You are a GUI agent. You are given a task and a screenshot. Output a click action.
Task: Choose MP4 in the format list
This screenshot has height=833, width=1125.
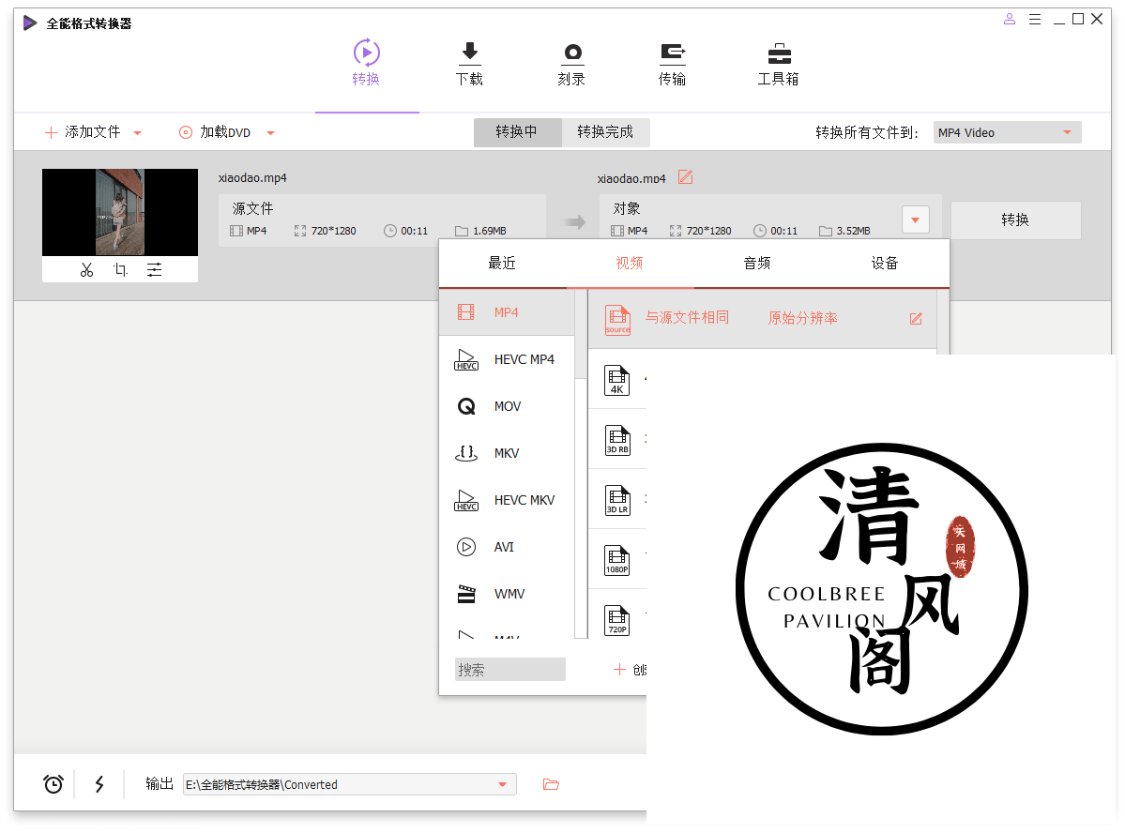point(507,312)
